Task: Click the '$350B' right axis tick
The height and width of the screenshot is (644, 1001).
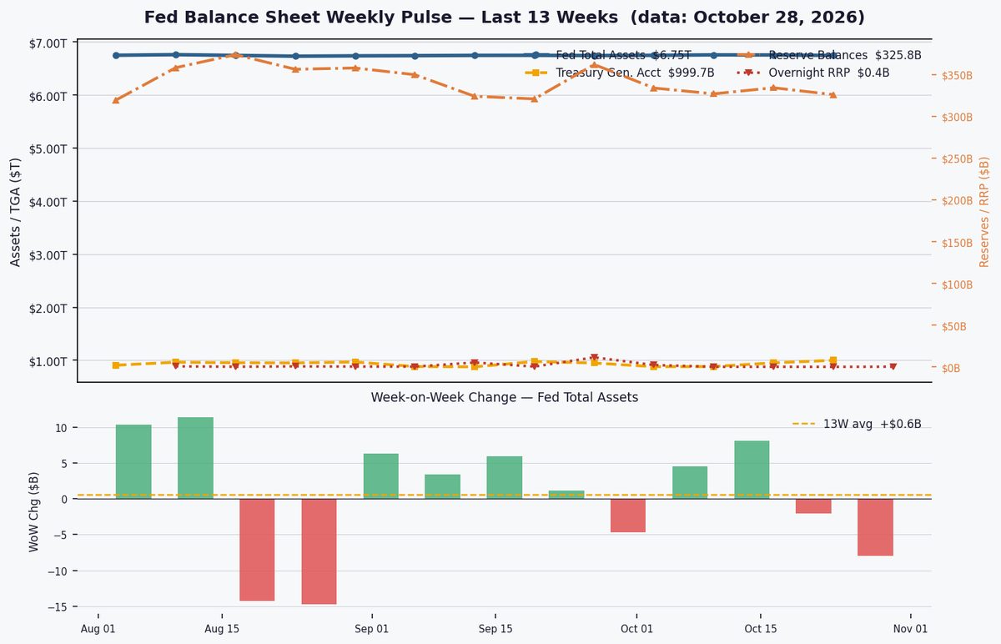Action: pos(956,76)
